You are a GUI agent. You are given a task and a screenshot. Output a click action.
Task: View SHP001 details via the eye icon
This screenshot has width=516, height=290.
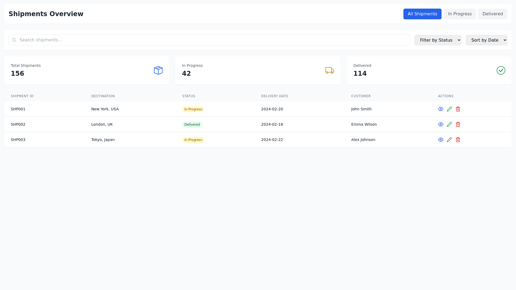441,109
